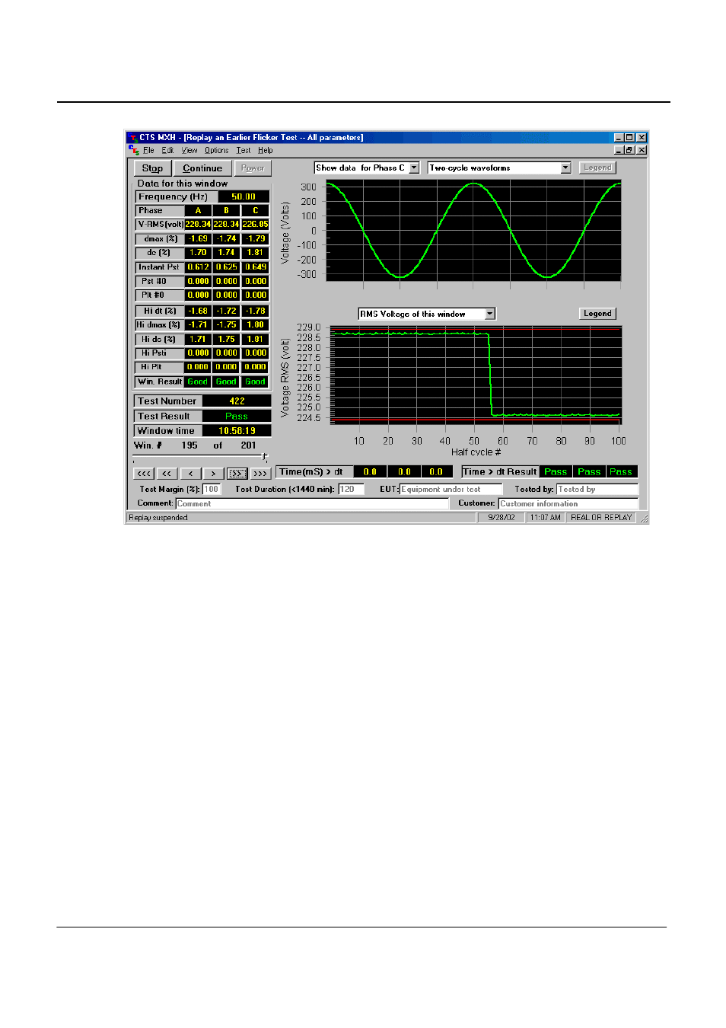Open the File menu
726x1028 pixels.
point(149,150)
